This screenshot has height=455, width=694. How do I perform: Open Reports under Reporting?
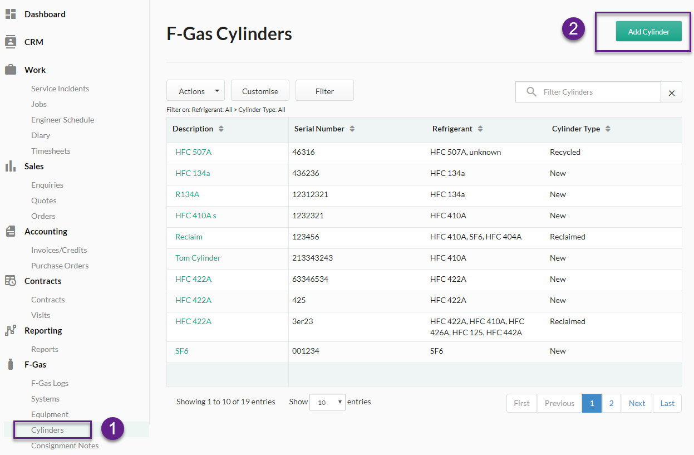(45, 349)
